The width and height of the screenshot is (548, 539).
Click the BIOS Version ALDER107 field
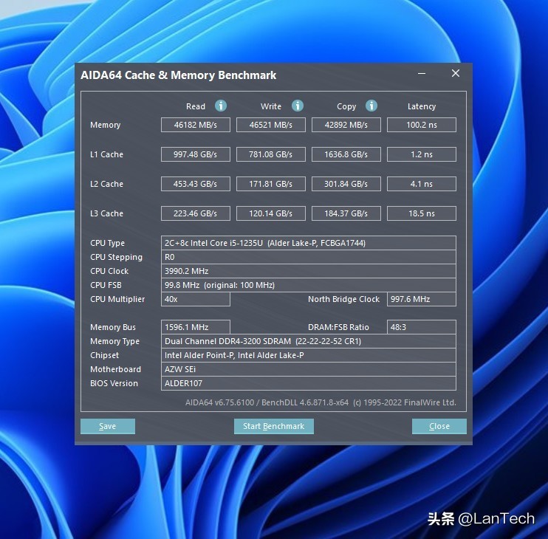coord(308,383)
